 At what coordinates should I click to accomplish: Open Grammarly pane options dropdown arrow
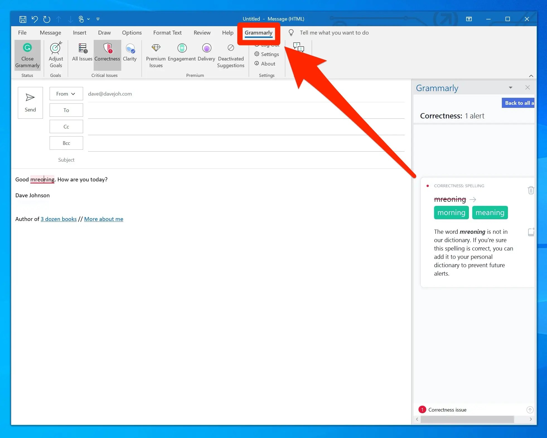pos(510,88)
